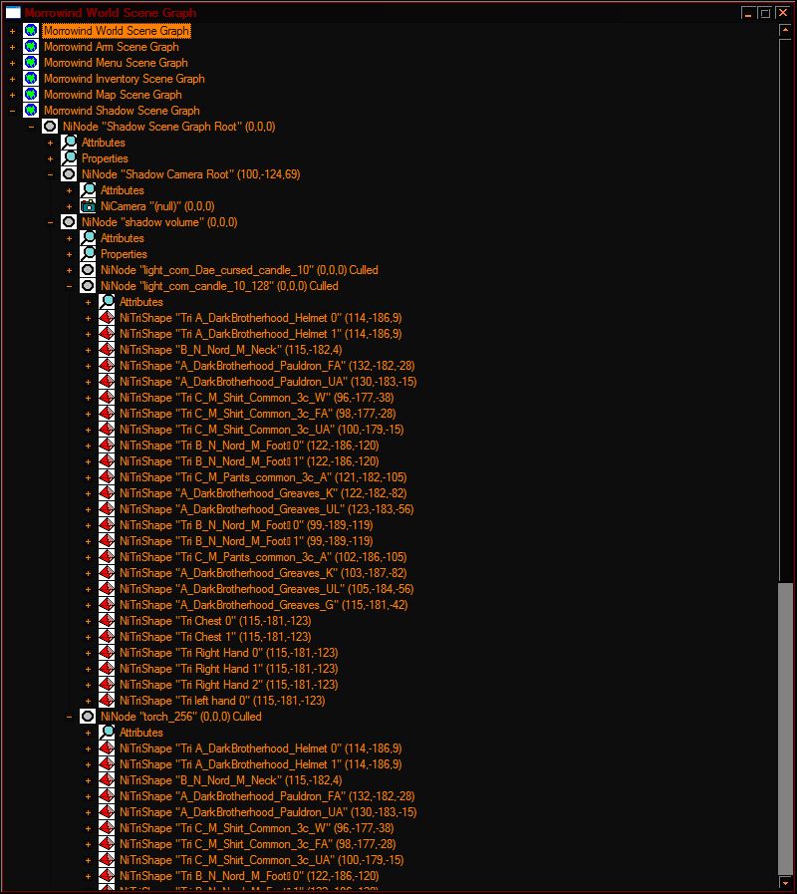
Task: Click the camera icon of NiCamera "(null)"
Action: (x=88, y=206)
